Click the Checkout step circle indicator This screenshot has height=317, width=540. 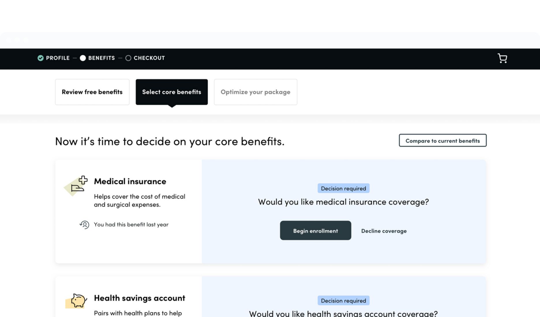pos(128,58)
